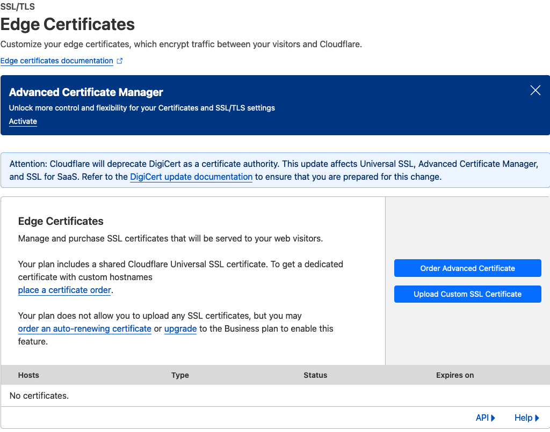Click the 'No certificates.' table row

pyautogui.click(x=39, y=396)
